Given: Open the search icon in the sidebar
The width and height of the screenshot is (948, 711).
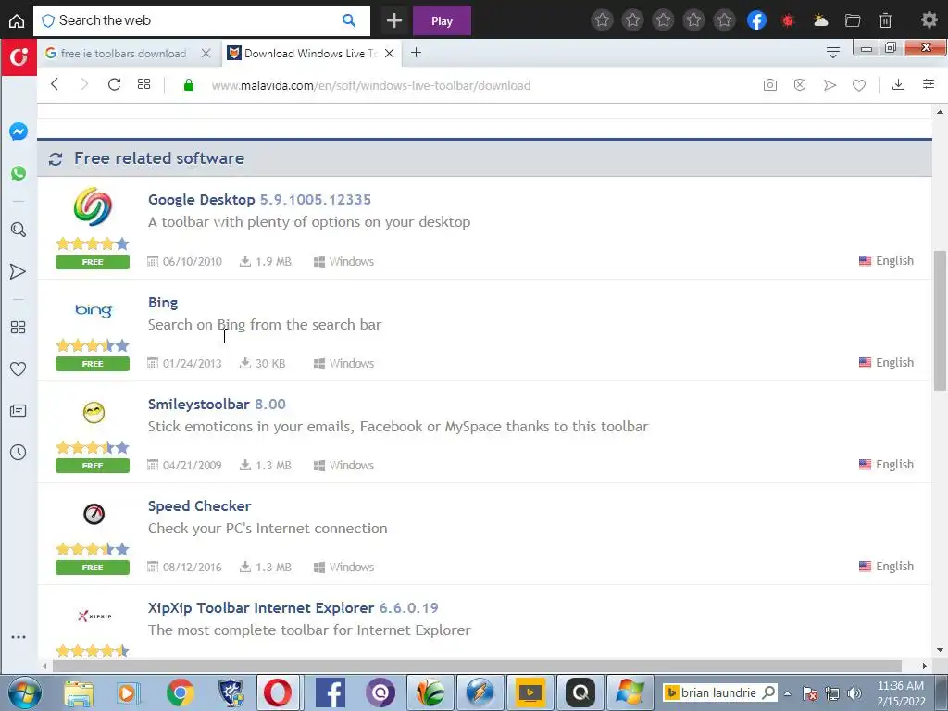Looking at the screenshot, I should tap(19, 230).
